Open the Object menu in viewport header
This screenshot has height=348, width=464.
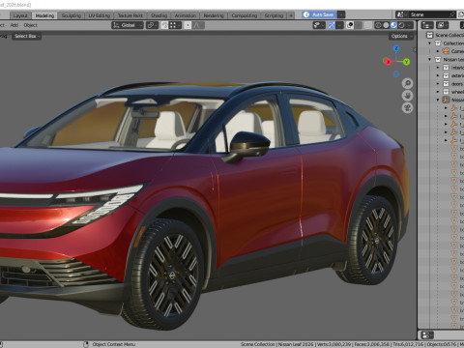[x=30, y=25]
